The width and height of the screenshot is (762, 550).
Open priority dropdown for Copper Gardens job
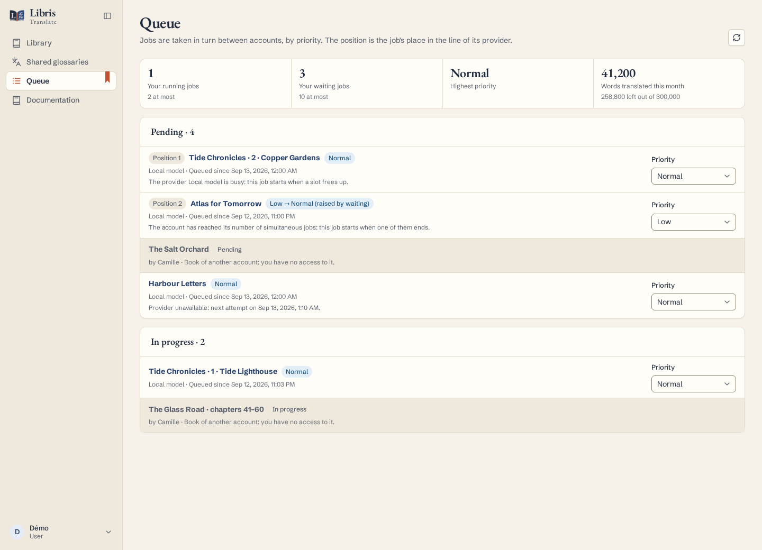(x=693, y=176)
